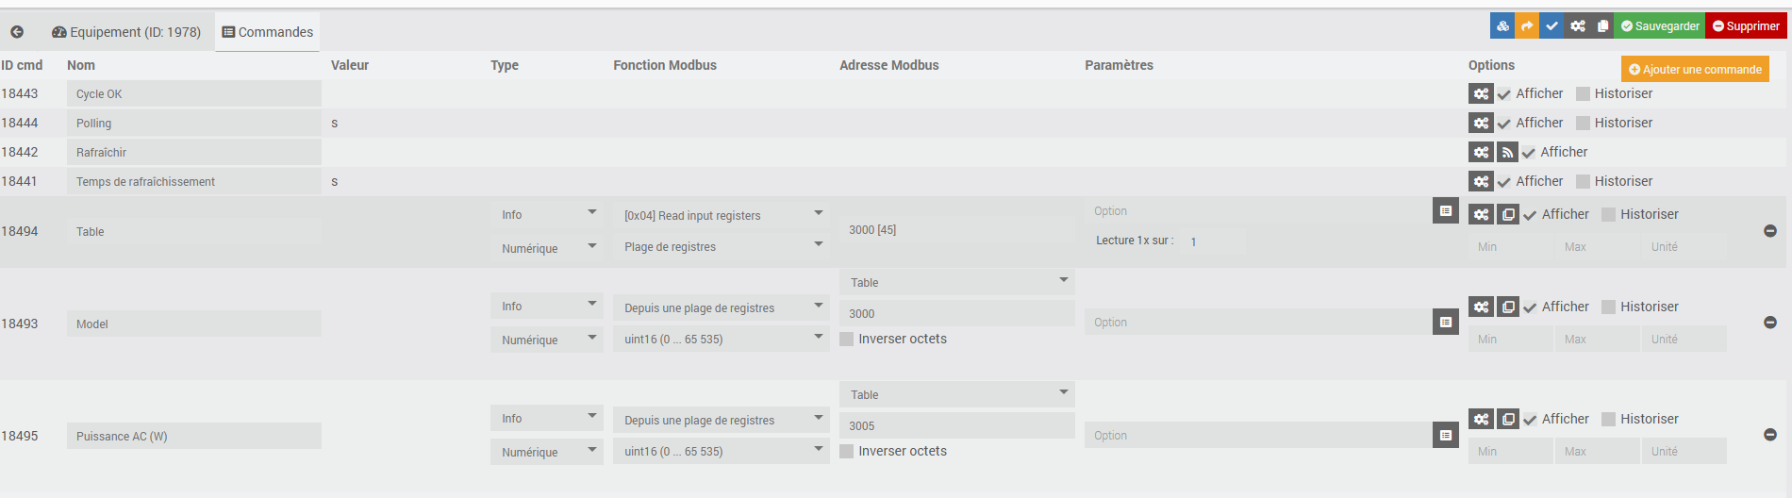Test the Rafraîchir command with RSS icon
The width and height of the screenshot is (1792, 498).
[1507, 152]
